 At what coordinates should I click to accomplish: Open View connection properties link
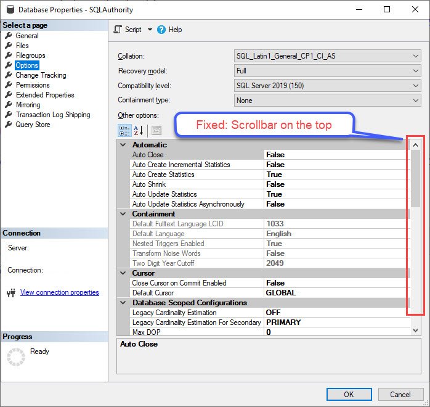click(60, 292)
